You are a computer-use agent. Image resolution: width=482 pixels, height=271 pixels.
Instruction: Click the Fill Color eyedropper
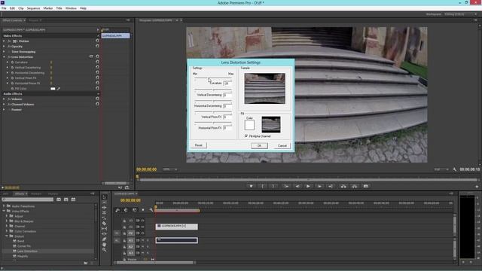pos(59,89)
